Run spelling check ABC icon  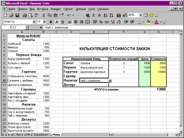point(37,15)
